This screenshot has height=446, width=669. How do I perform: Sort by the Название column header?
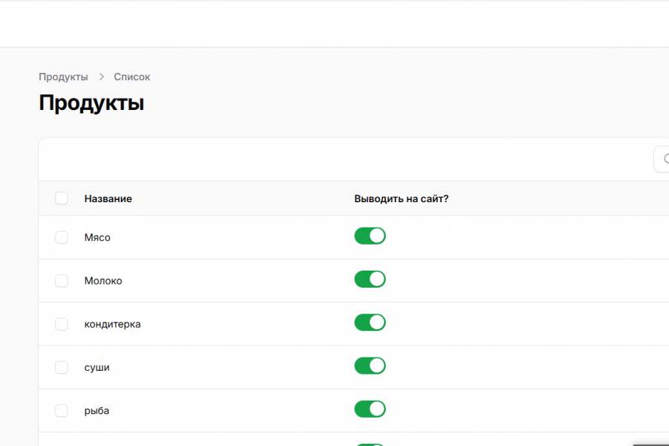(108, 199)
